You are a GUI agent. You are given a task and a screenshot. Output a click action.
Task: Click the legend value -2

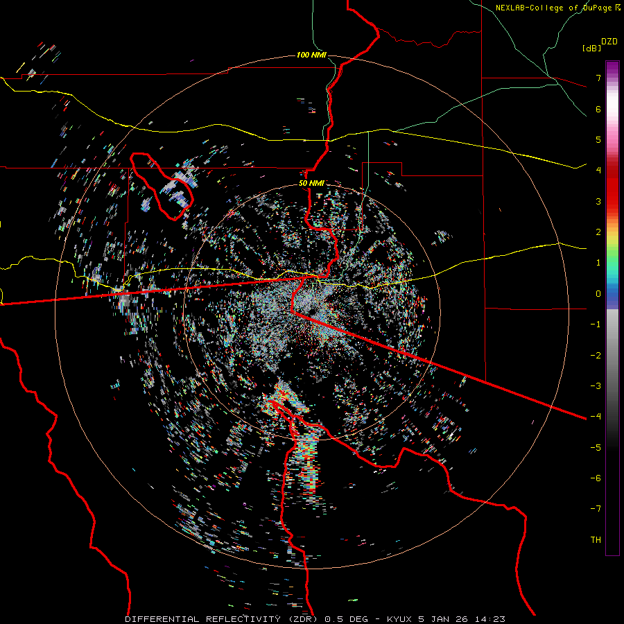coord(596,356)
